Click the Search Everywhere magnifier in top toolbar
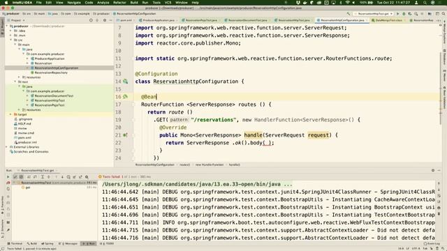The height and width of the screenshot is (251, 447). pyautogui.click(x=444, y=14)
